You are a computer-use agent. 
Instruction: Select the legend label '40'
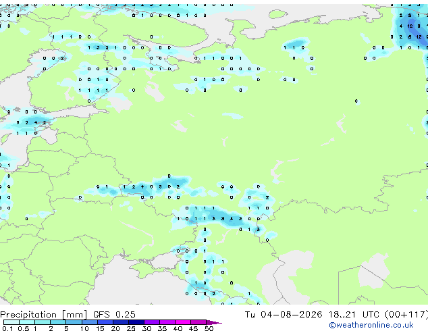178,328
